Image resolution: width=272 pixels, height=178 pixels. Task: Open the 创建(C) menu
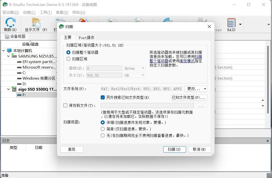(29, 13)
